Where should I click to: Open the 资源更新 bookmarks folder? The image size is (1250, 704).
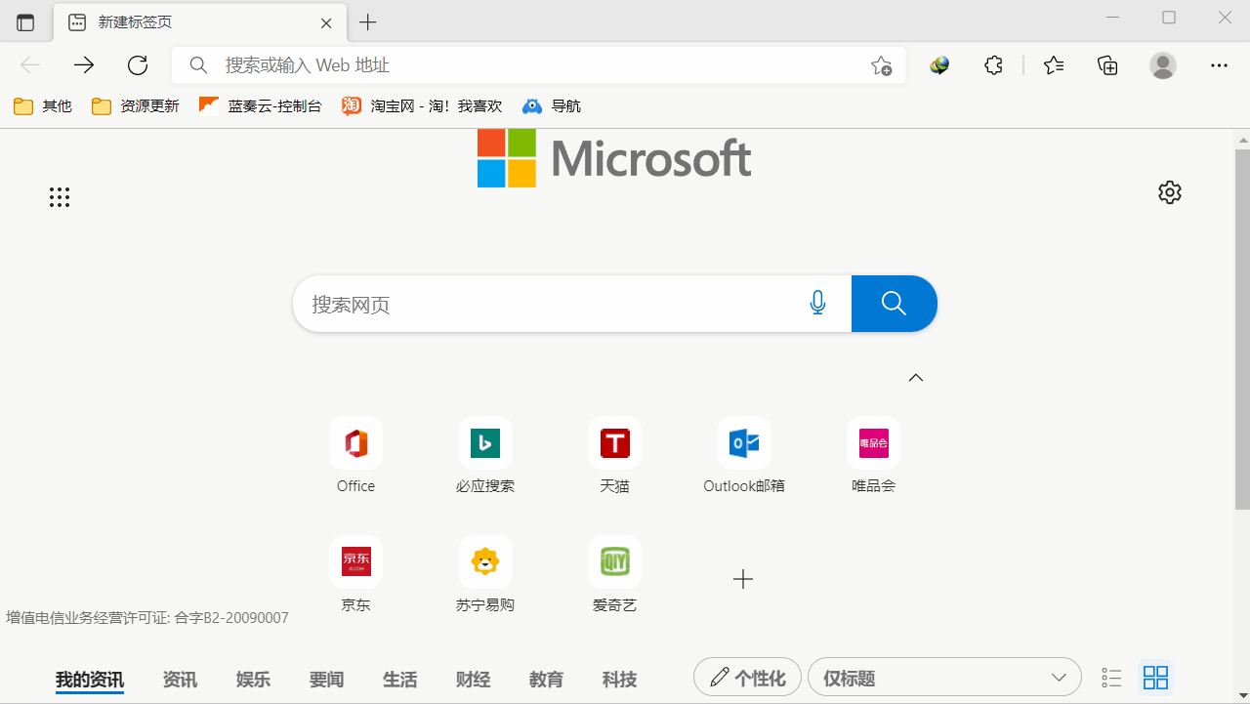pos(136,106)
